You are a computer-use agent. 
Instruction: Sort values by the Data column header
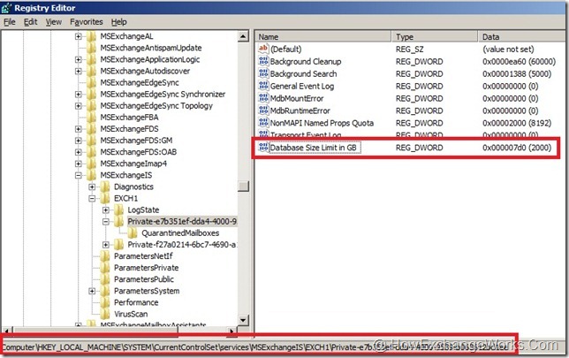click(522, 36)
